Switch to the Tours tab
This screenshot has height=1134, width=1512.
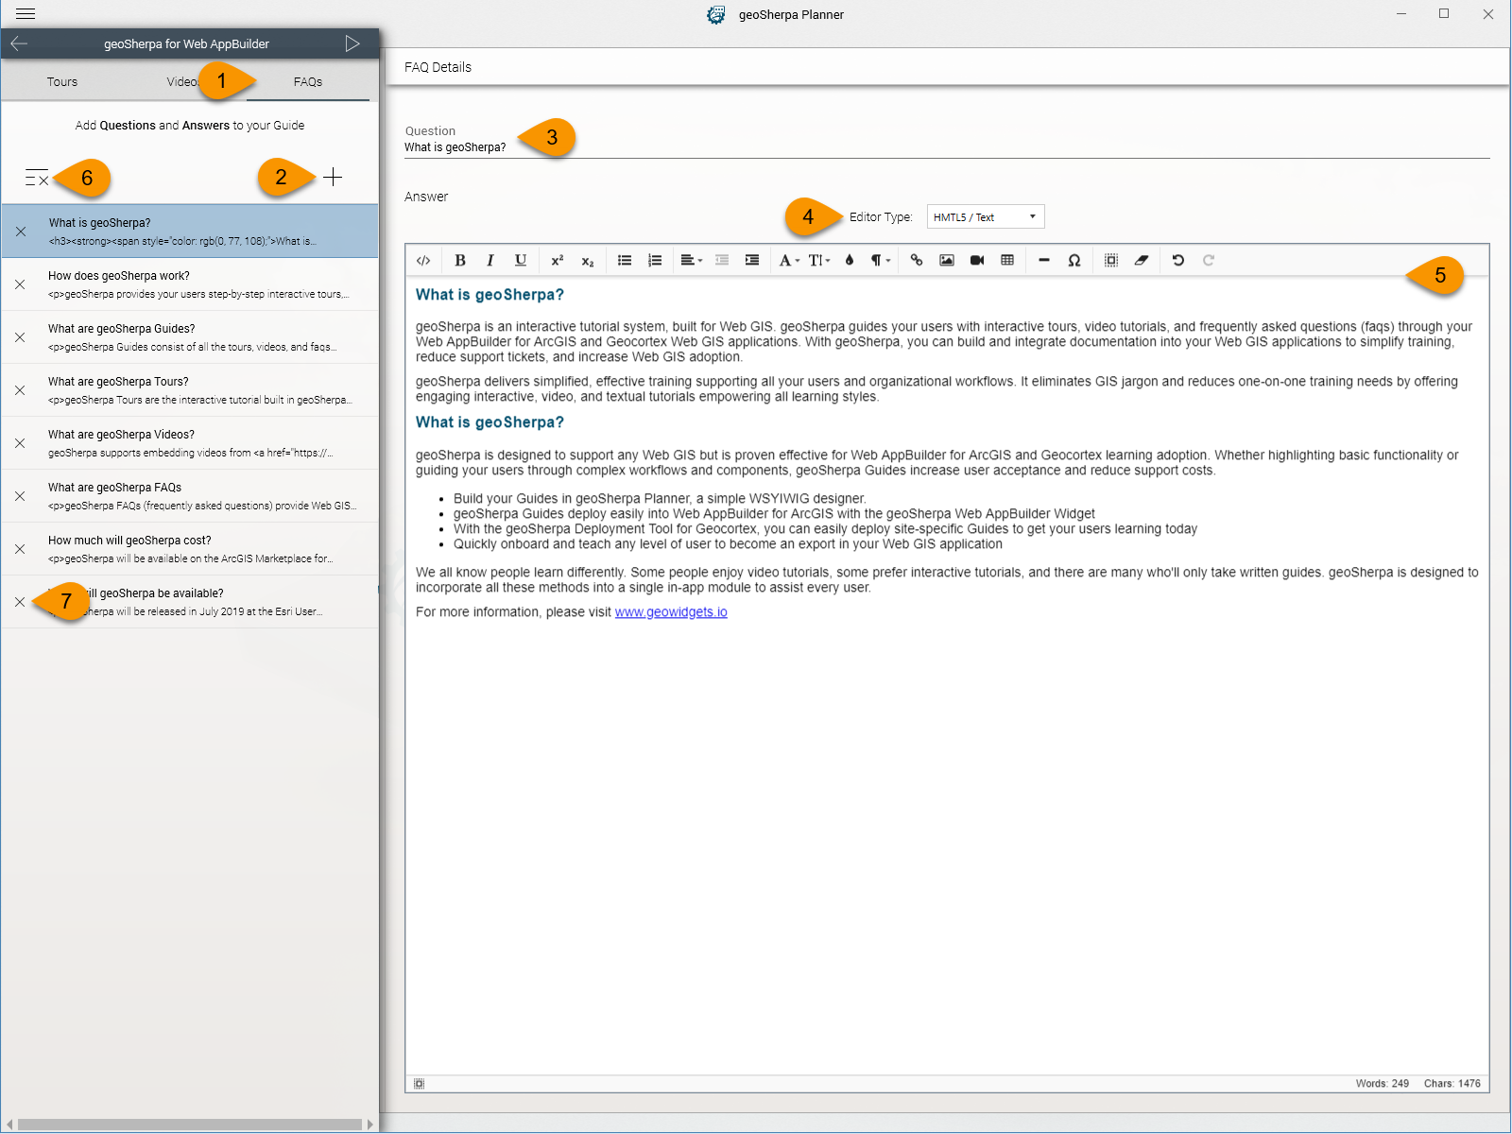(x=62, y=82)
